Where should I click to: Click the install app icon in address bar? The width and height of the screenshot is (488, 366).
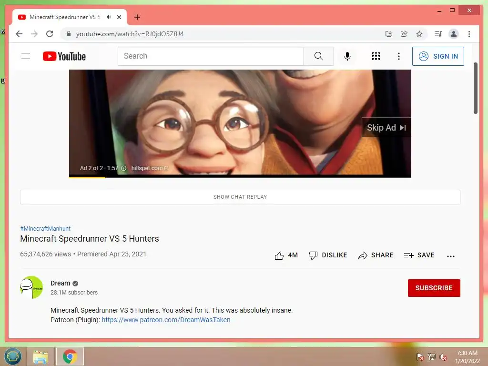pos(389,34)
